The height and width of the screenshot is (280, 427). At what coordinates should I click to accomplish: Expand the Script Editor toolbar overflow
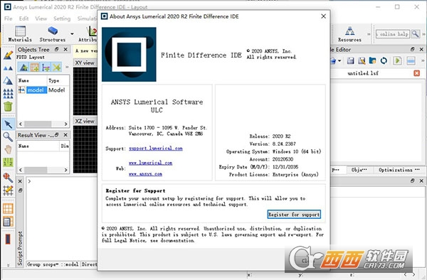[423, 60]
